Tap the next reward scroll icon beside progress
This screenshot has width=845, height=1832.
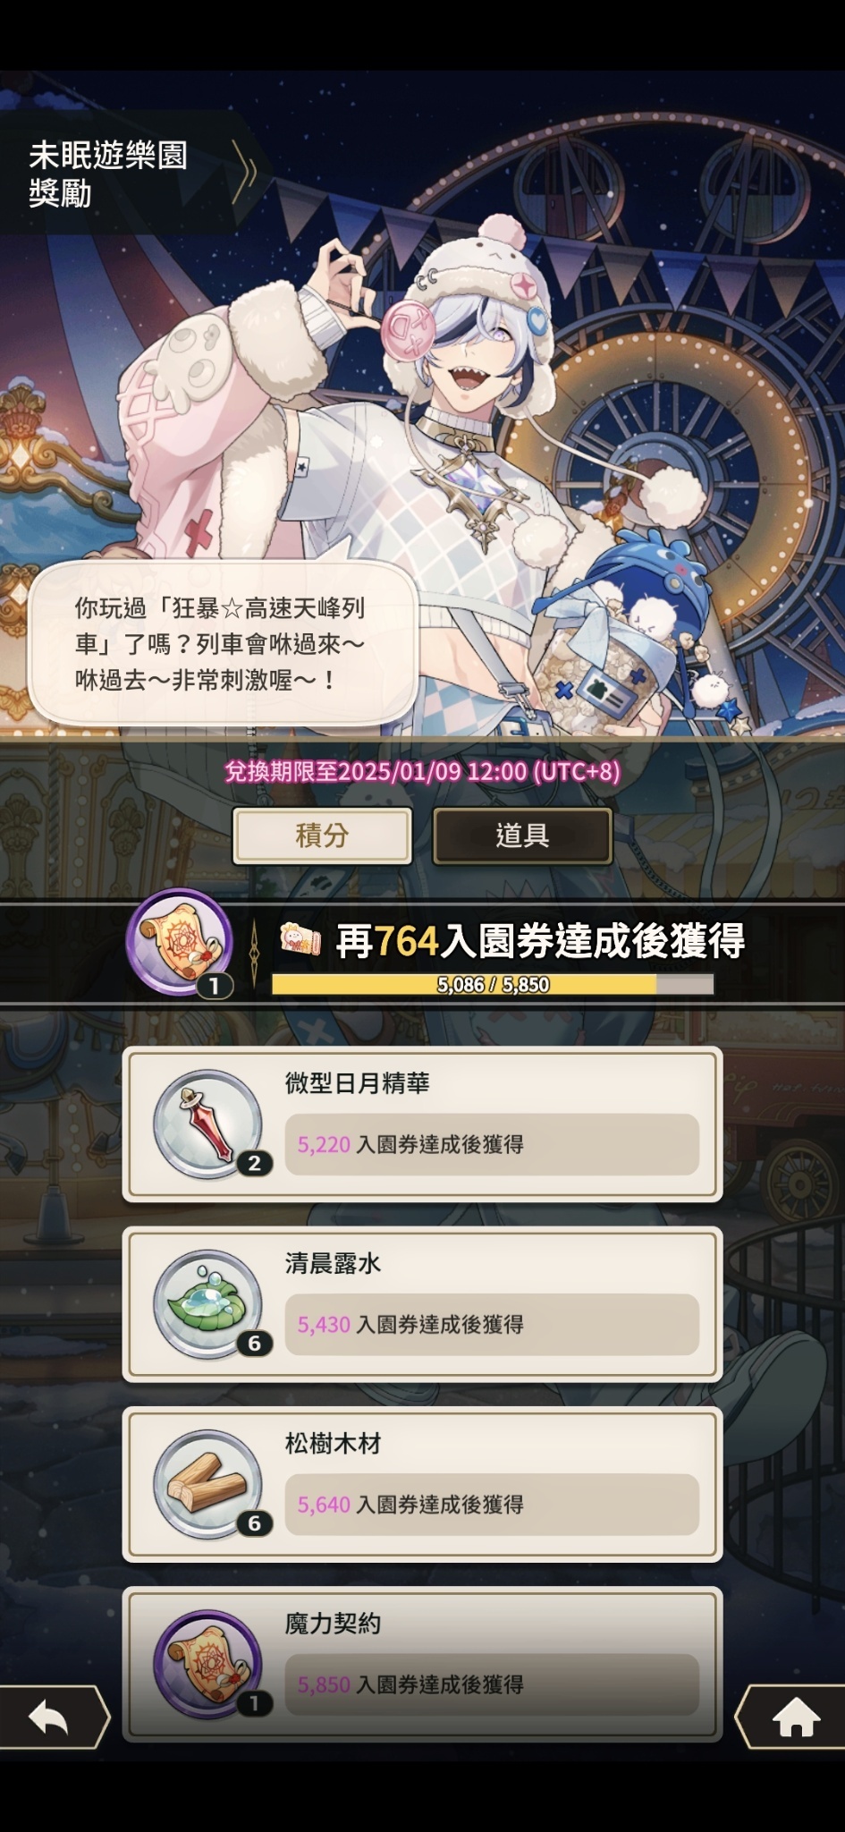coord(180,942)
